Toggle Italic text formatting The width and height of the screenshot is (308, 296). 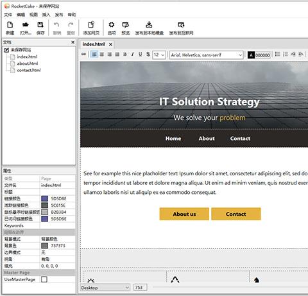[x=133, y=55]
